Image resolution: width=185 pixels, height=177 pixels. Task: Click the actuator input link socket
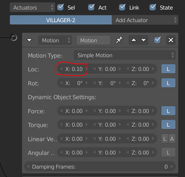pos(14,37)
